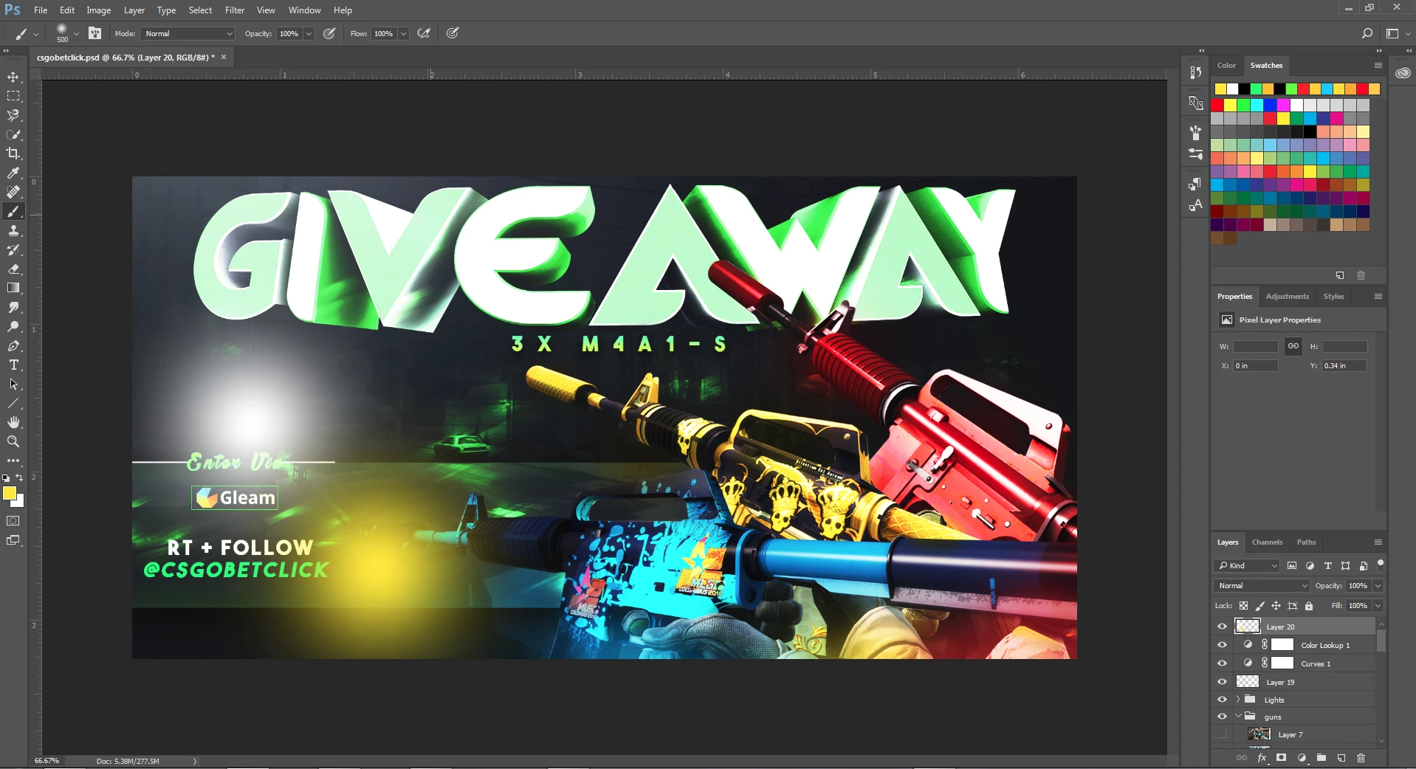Select the Path Selection tool
Viewport: 1416px width, 769px height.
point(13,384)
